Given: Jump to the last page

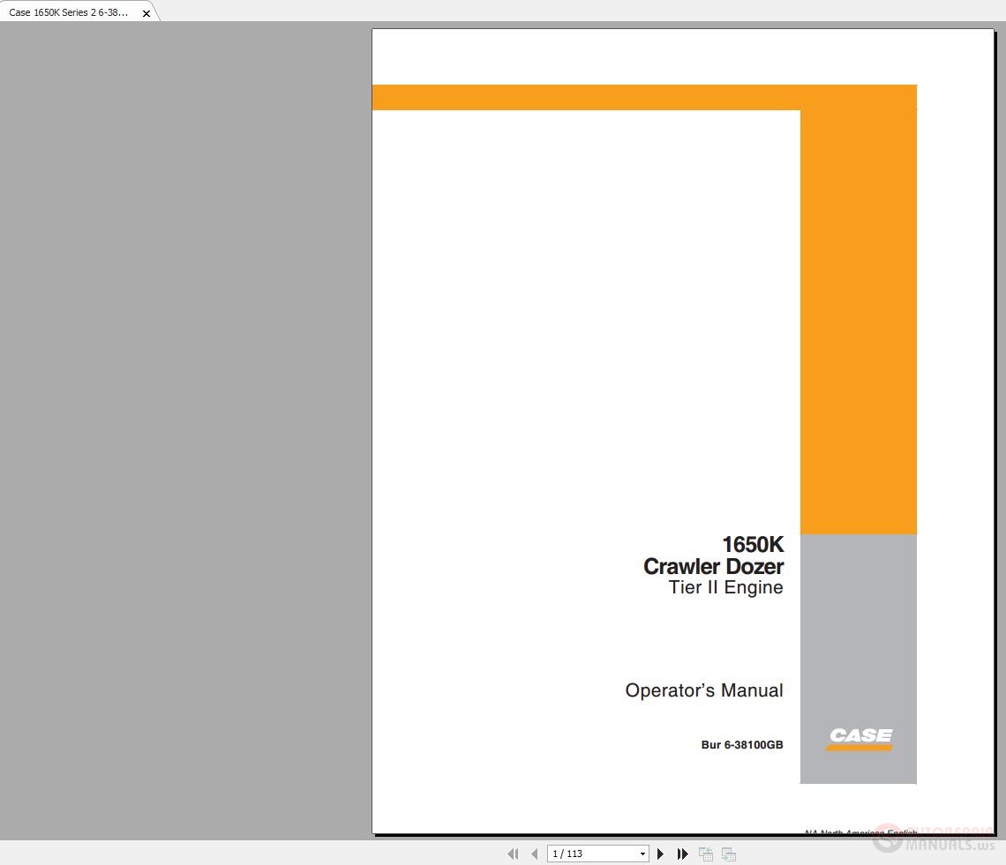Looking at the screenshot, I should click(683, 854).
